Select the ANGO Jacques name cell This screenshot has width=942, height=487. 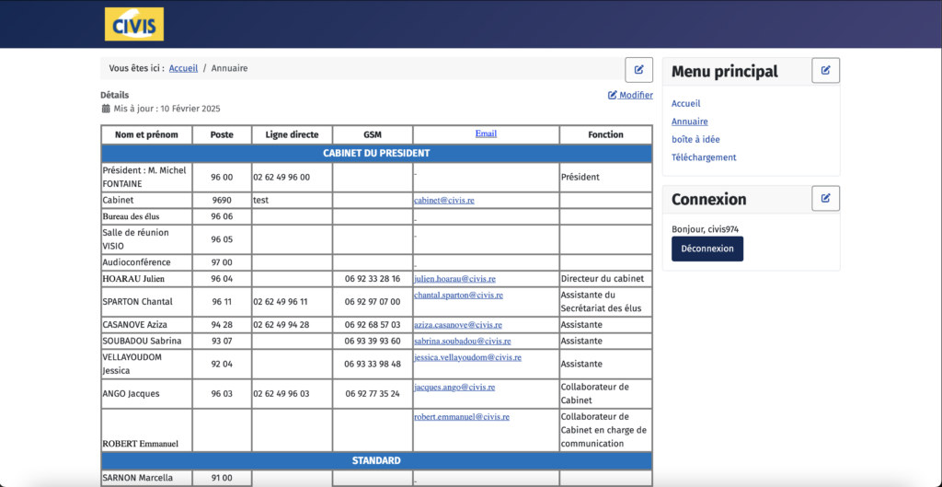point(146,394)
